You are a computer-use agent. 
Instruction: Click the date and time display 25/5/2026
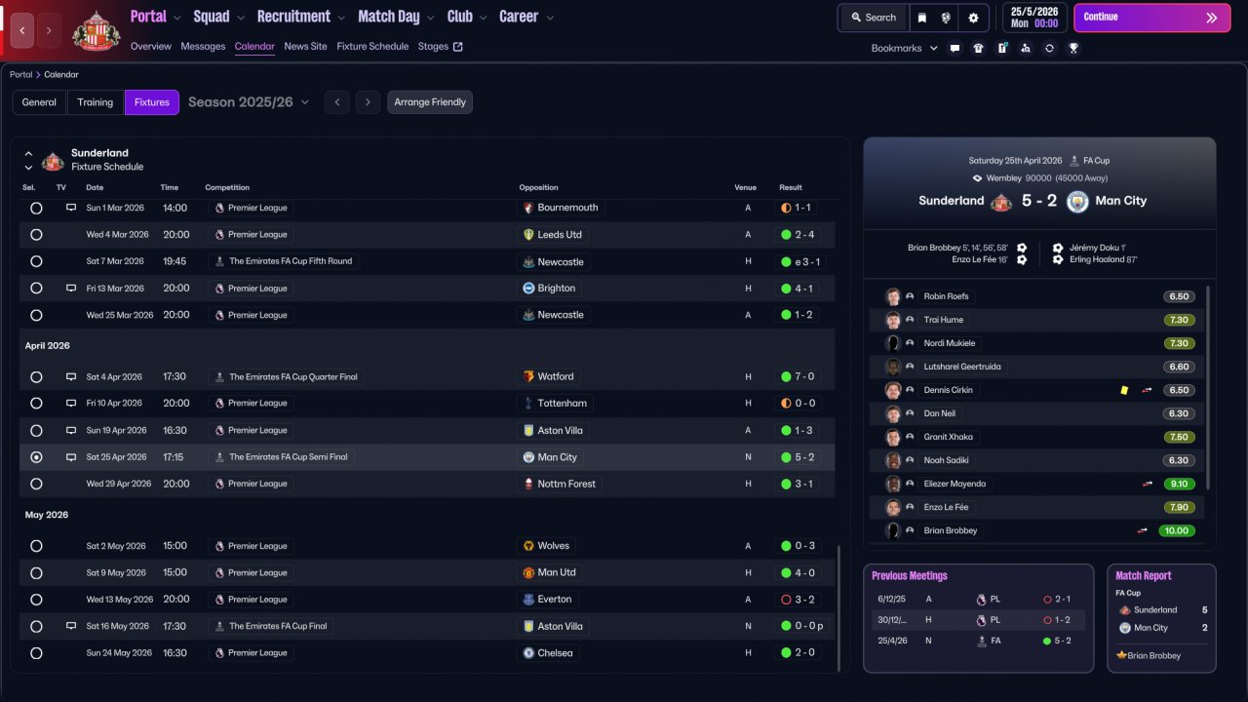[1033, 18]
